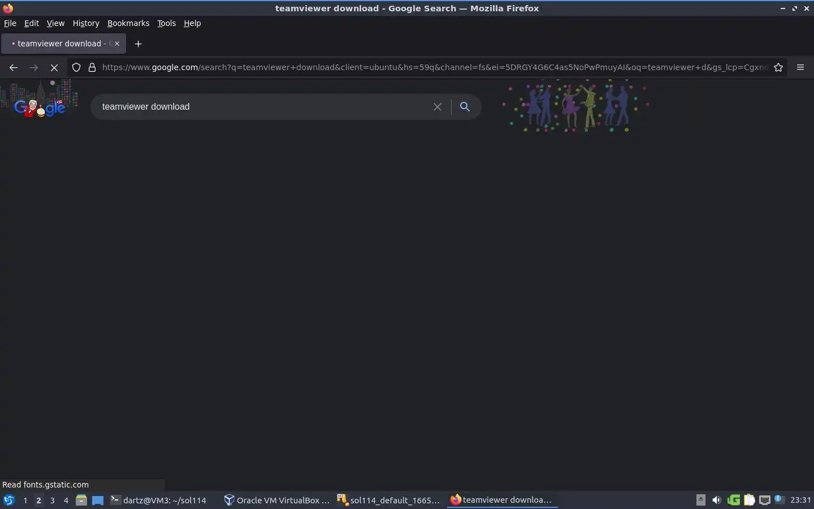
Task: Open the View menu
Action: pos(55,23)
